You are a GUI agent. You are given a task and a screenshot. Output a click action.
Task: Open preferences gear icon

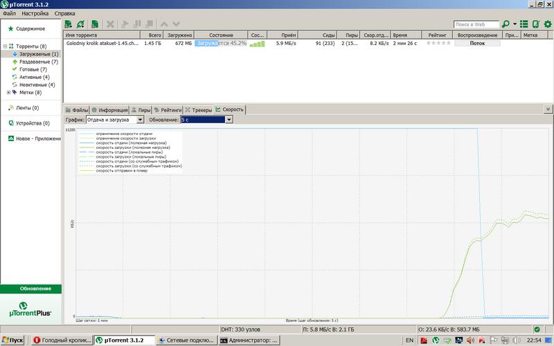point(548,24)
